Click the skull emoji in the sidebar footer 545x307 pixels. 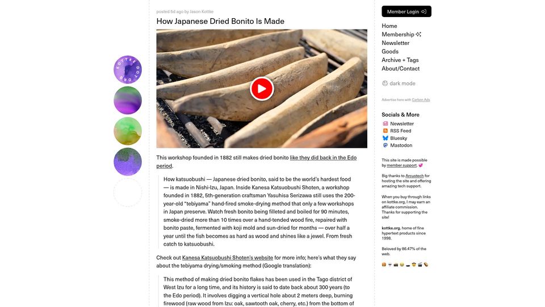tap(390, 264)
